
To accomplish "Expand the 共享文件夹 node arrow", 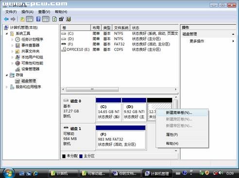I will [x=13, y=51].
